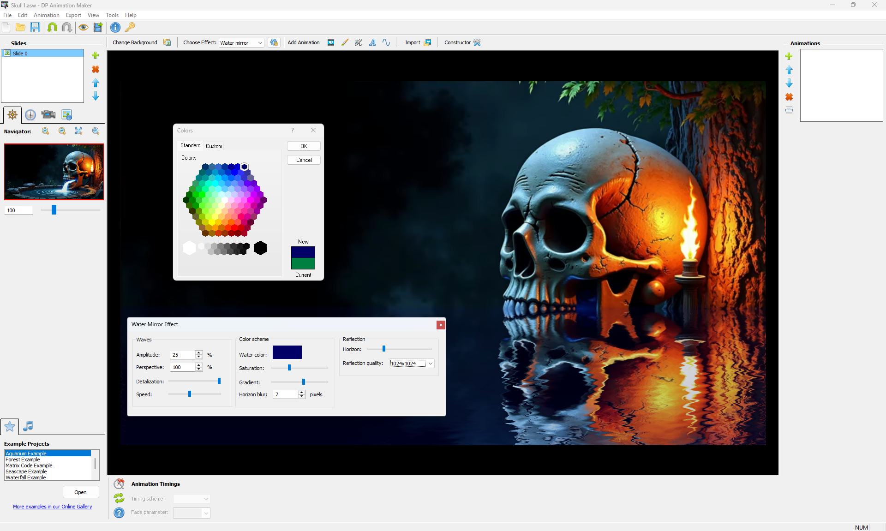Delete slide with the red X icon
The image size is (886, 531).
(96, 69)
